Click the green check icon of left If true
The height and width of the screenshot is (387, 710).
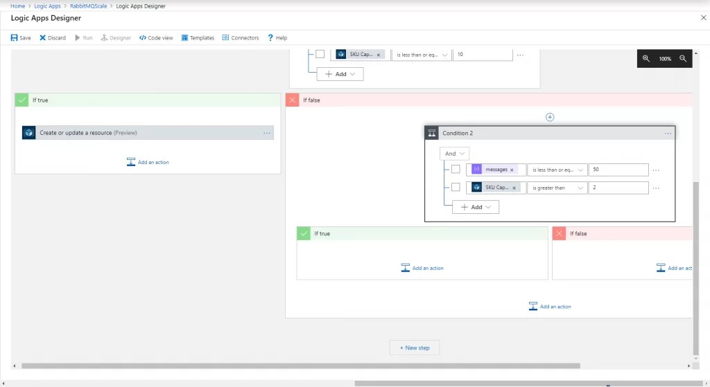pyautogui.click(x=21, y=100)
